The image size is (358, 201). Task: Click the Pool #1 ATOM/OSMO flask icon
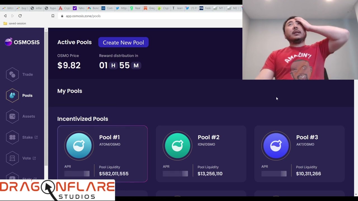click(79, 145)
